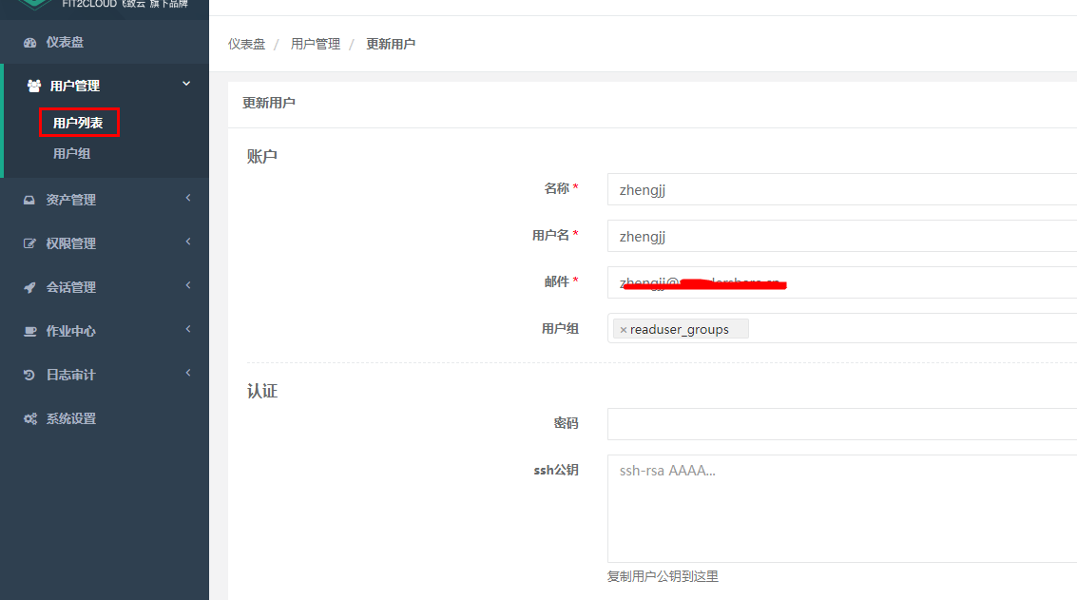Viewport: 1077px width, 600px height.
Task: Click the 账户 section heading
Action: tap(261, 156)
